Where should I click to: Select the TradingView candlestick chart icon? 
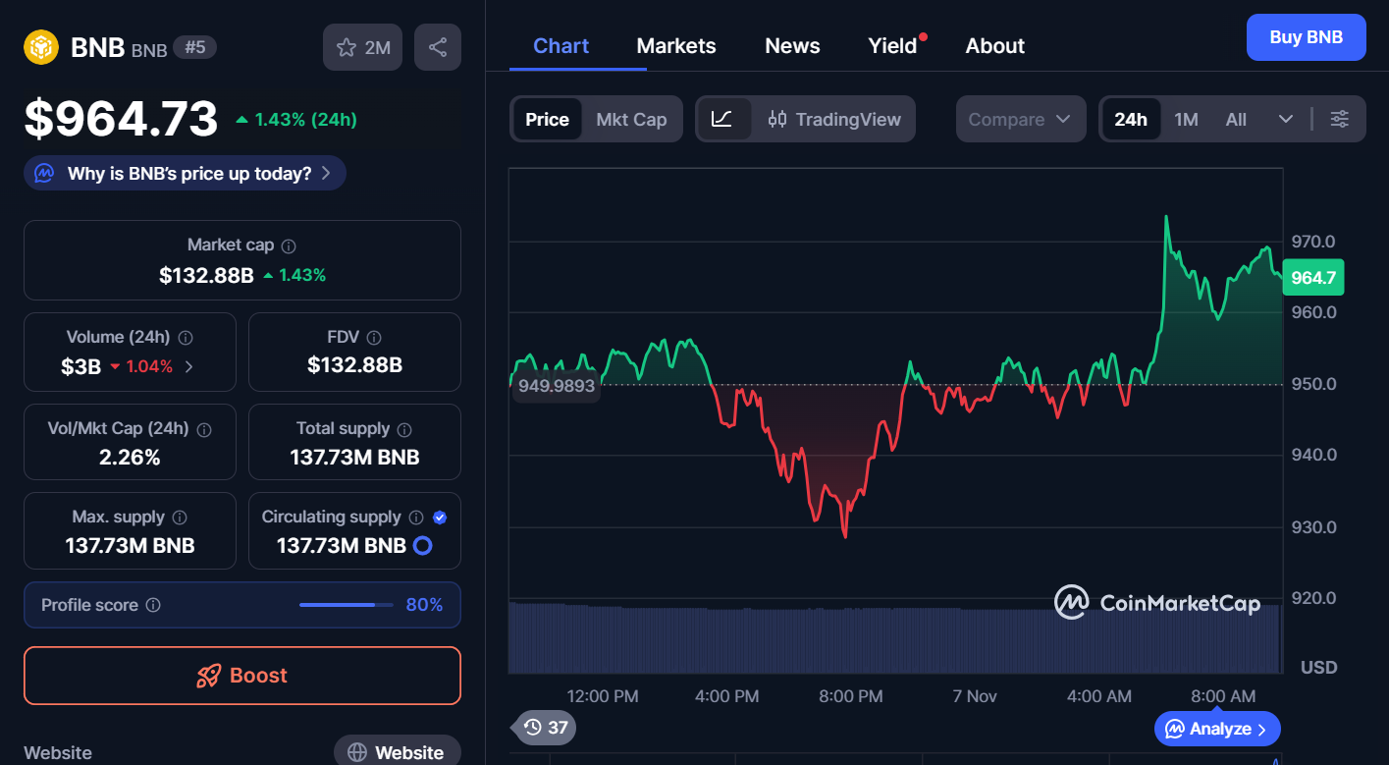coord(778,118)
